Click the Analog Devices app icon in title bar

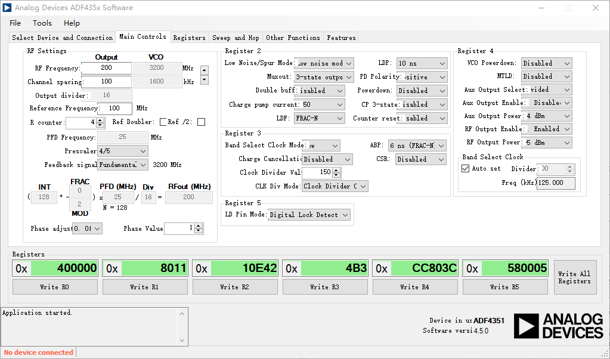point(7,7)
